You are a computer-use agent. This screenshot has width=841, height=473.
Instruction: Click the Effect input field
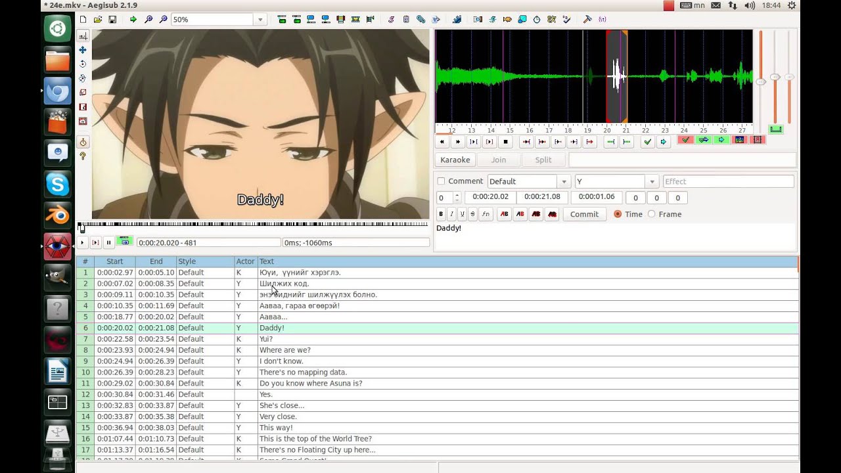[728, 181]
